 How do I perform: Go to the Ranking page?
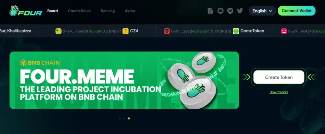click(x=108, y=11)
